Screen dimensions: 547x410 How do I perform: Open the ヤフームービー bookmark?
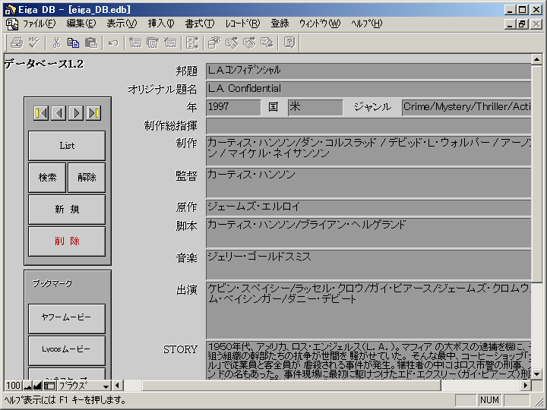67,319
